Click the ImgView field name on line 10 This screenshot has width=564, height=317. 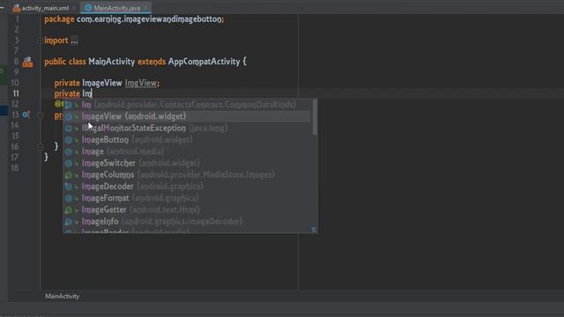[x=141, y=83]
